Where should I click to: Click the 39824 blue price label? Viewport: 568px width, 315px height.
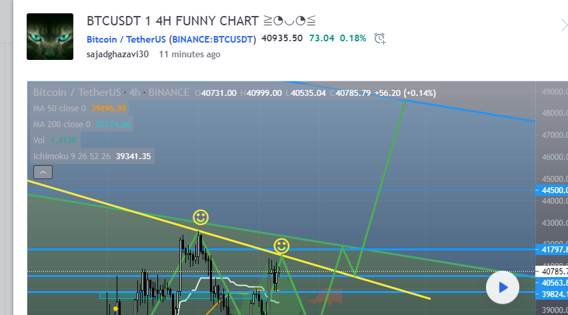tap(552, 294)
